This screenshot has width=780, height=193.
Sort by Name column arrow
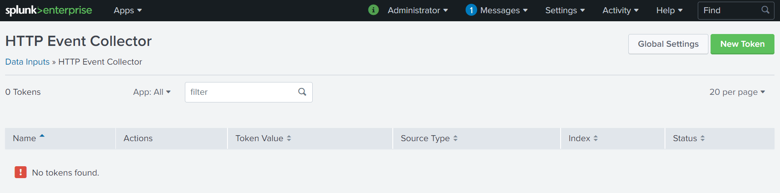click(42, 136)
